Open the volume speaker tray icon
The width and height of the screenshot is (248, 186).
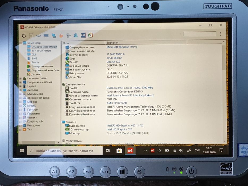[181, 150]
